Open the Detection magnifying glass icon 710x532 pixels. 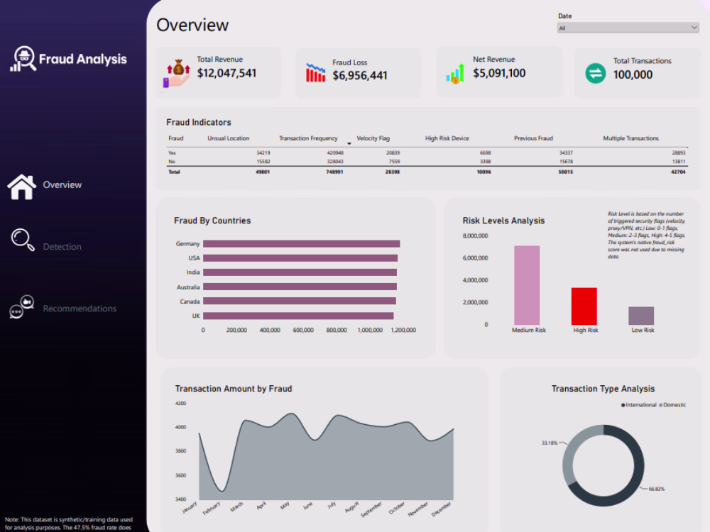[x=23, y=240]
